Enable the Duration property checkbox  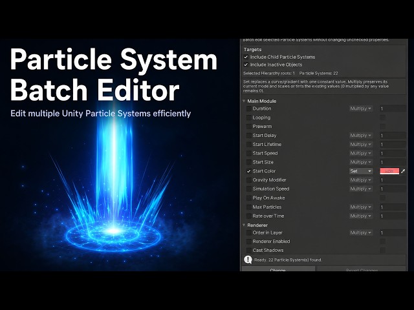[x=248, y=108]
